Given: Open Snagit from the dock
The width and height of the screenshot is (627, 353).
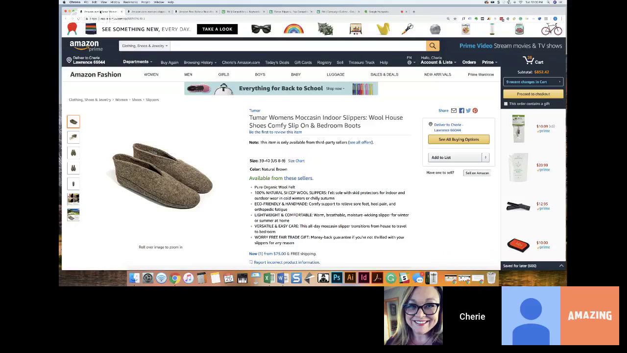Looking at the screenshot, I should click(296, 278).
